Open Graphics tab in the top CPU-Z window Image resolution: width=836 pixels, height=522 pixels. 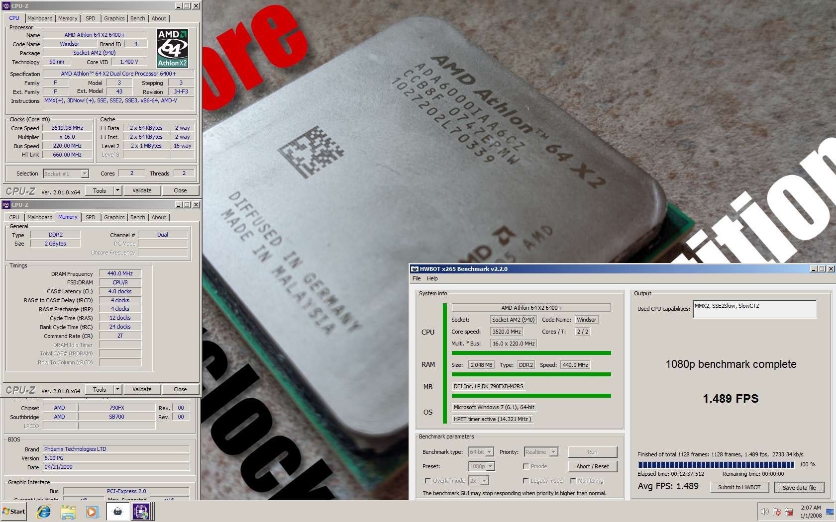114,18
